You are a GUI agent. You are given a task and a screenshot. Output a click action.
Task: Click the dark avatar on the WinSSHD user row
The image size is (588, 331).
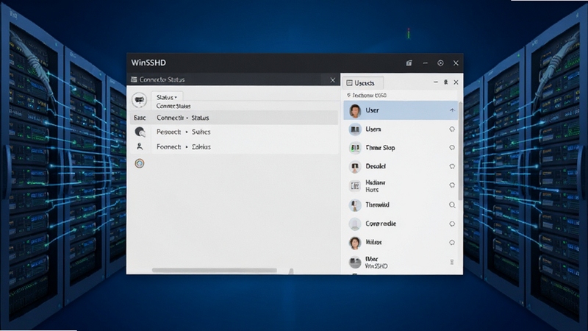(355, 263)
